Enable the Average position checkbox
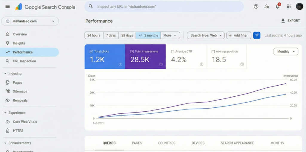The width and height of the screenshot is (306, 152). [213, 51]
